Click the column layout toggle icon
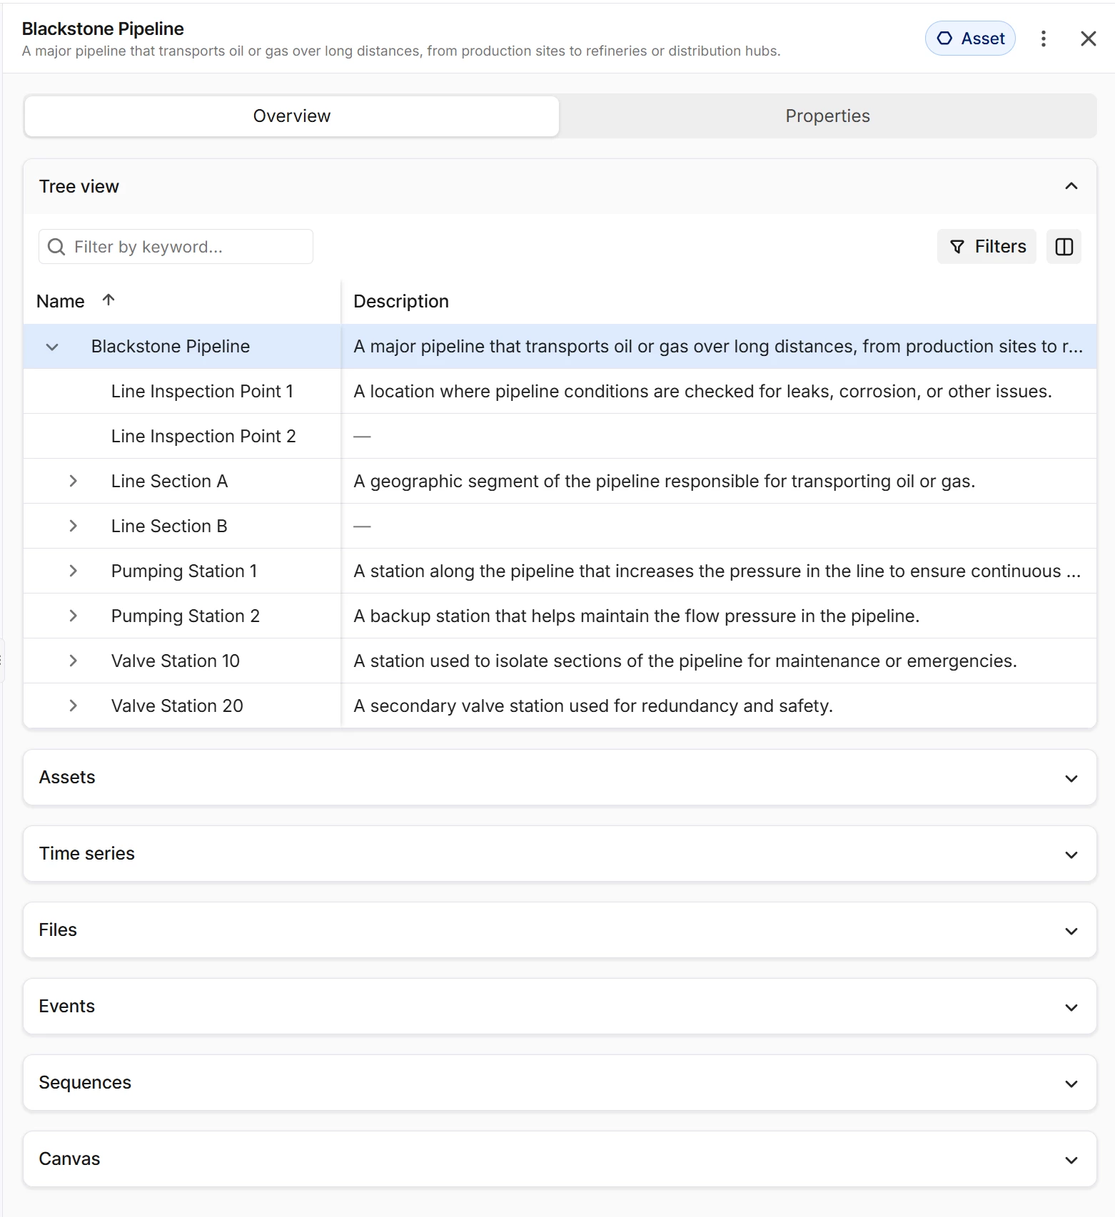This screenshot has height=1217, width=1115. tap(1064, 247)
